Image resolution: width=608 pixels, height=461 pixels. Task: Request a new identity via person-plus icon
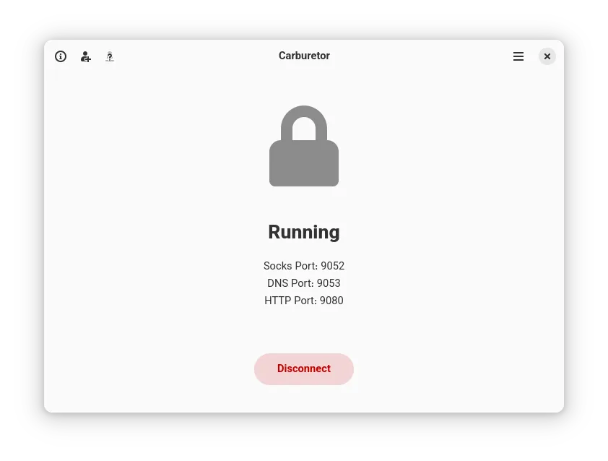point(85,56)
